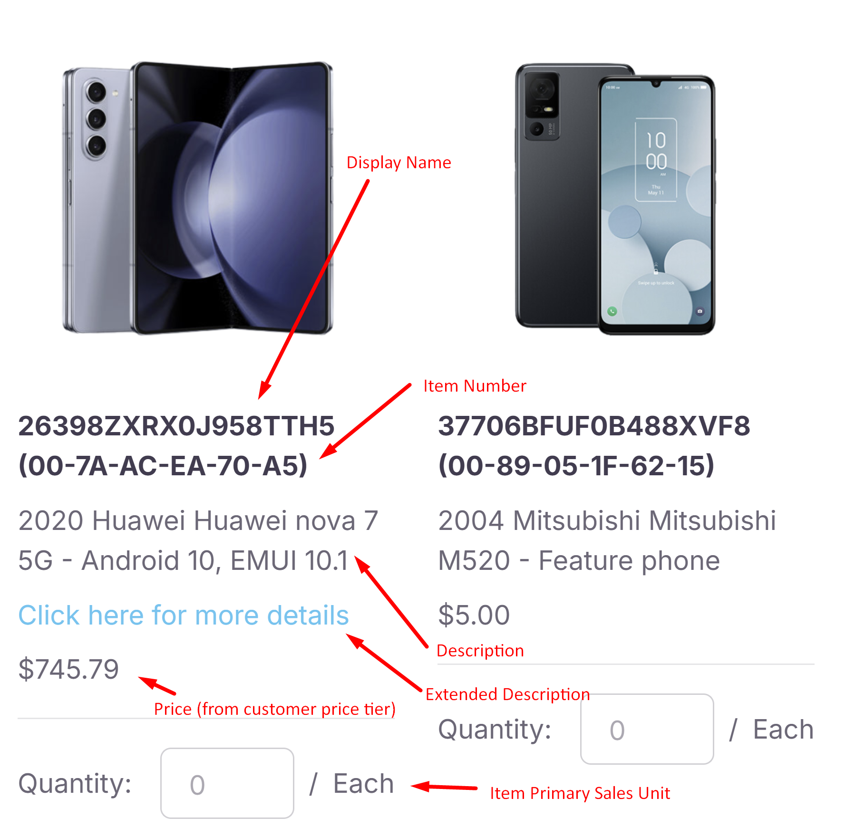Focus quantity field for Huawei nova 7
The image size is (855, 827).
tap(227, 783)
